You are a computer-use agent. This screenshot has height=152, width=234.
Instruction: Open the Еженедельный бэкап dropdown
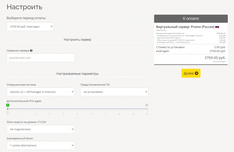(x=41, y=145)
